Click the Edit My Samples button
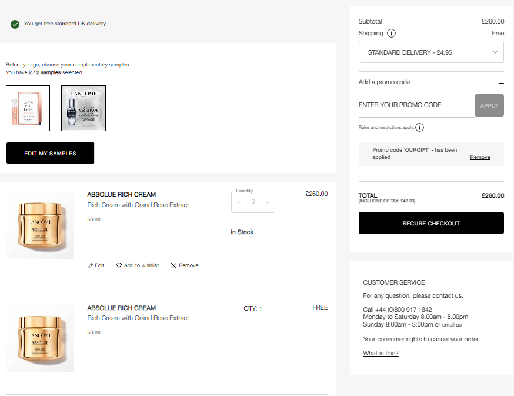Image resolution: width=514 pixels, height=396 pixels. click(x=50, y=153)
